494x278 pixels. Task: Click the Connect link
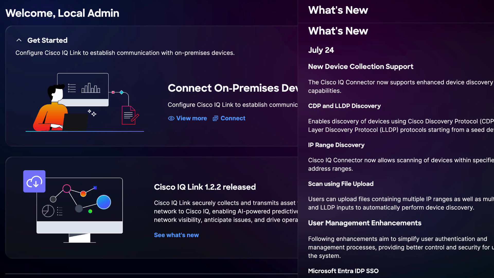click(x=233, y=118)
